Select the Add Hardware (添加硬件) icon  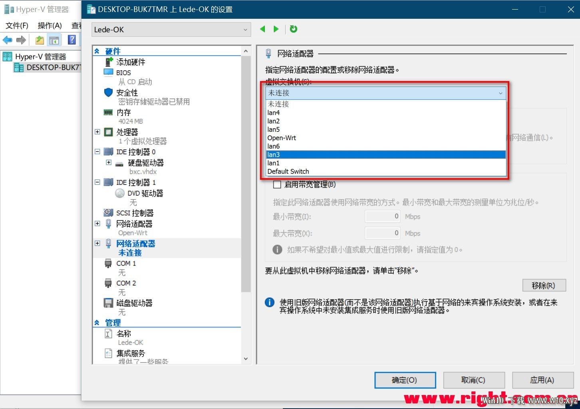coord(109,62)
